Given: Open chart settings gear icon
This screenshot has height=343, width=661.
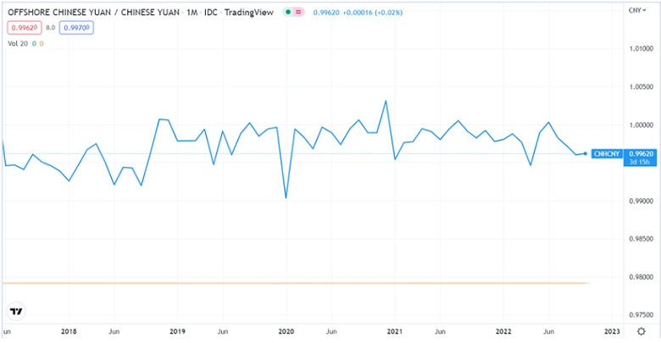Looking at the screenshot, I should [642, 331].
